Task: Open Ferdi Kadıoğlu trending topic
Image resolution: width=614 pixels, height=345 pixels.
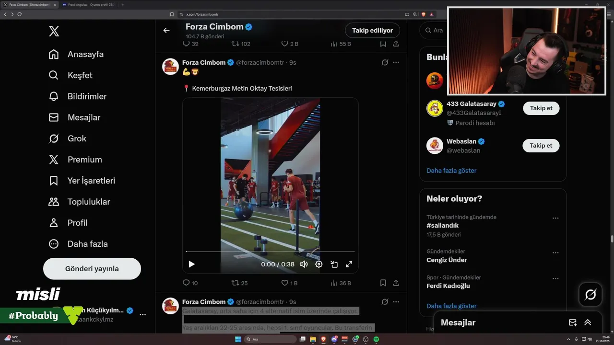Action: pos(448,286)
